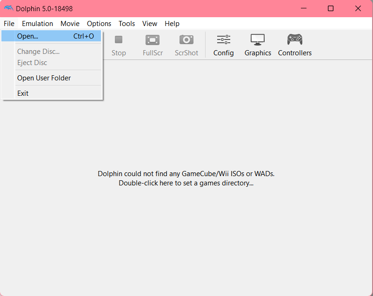373x296 pixels.
Task: Open the Controllers gamepad icon
Action: pos(295,39)
